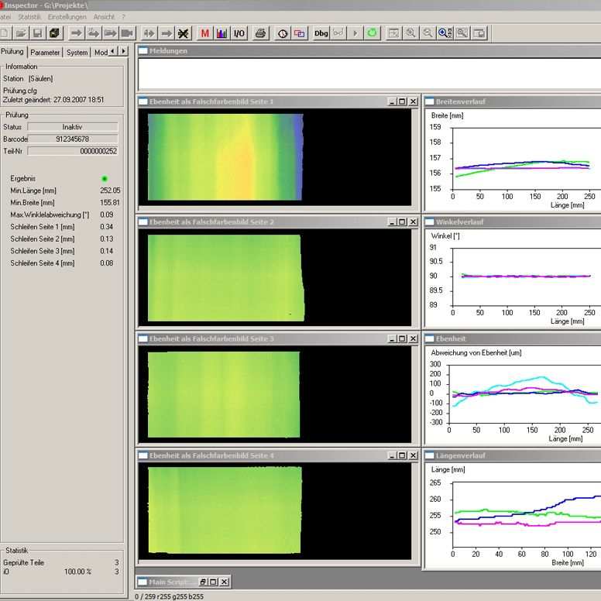The width and height of the screenshot is (601, 601).
Task: Click the Save floppy disk icon
Action: click(37, 33)
